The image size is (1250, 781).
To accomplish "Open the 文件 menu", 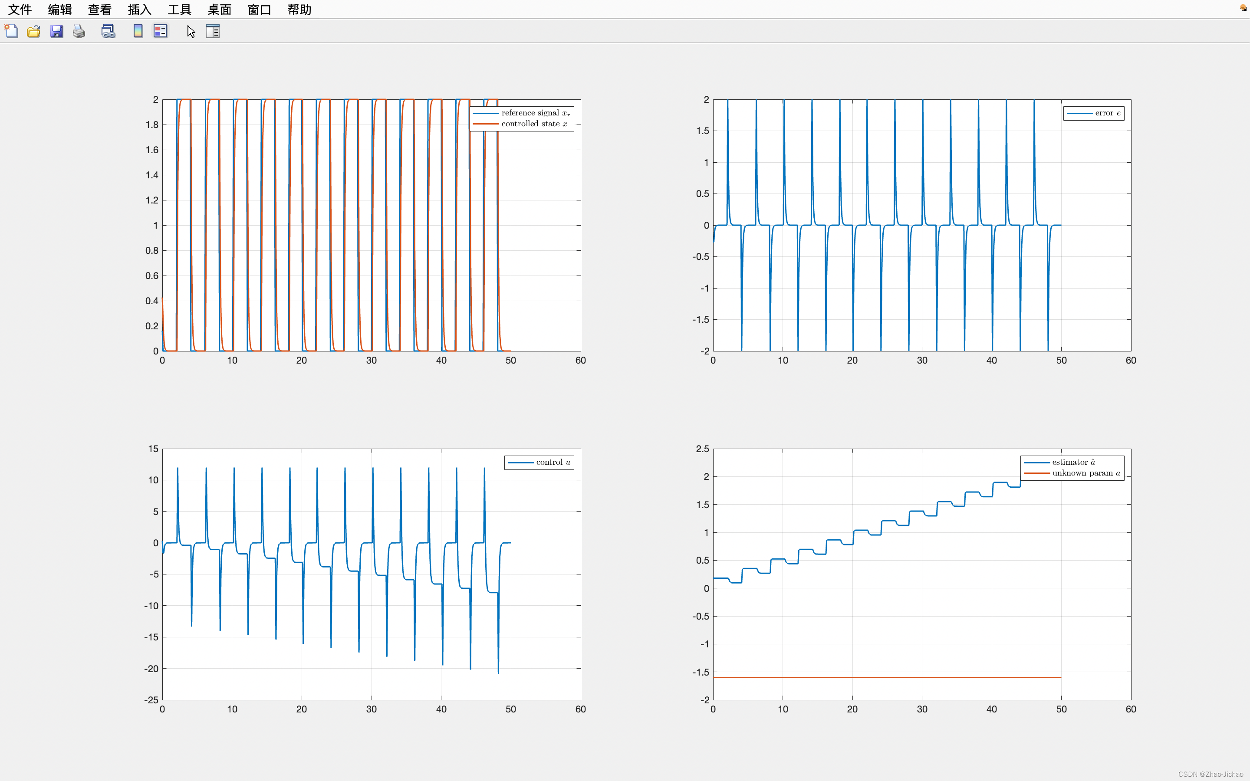I will (20, 9).
